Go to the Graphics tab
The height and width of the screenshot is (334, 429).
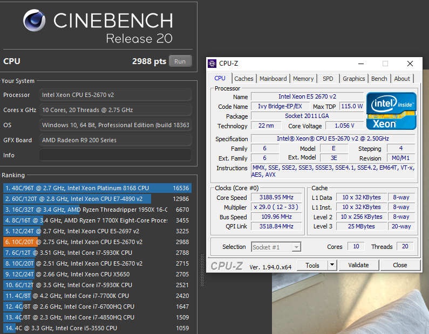click(354, 79)
